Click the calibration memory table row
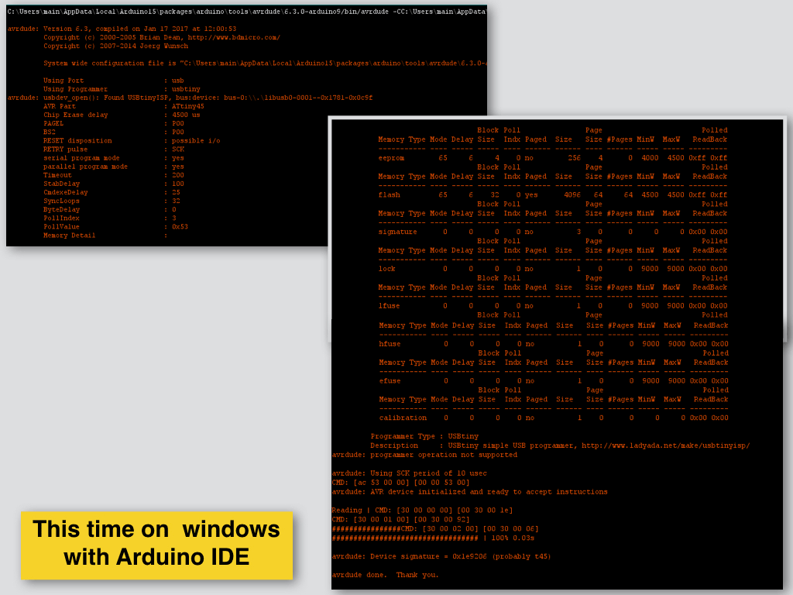 tap(554, 418)
